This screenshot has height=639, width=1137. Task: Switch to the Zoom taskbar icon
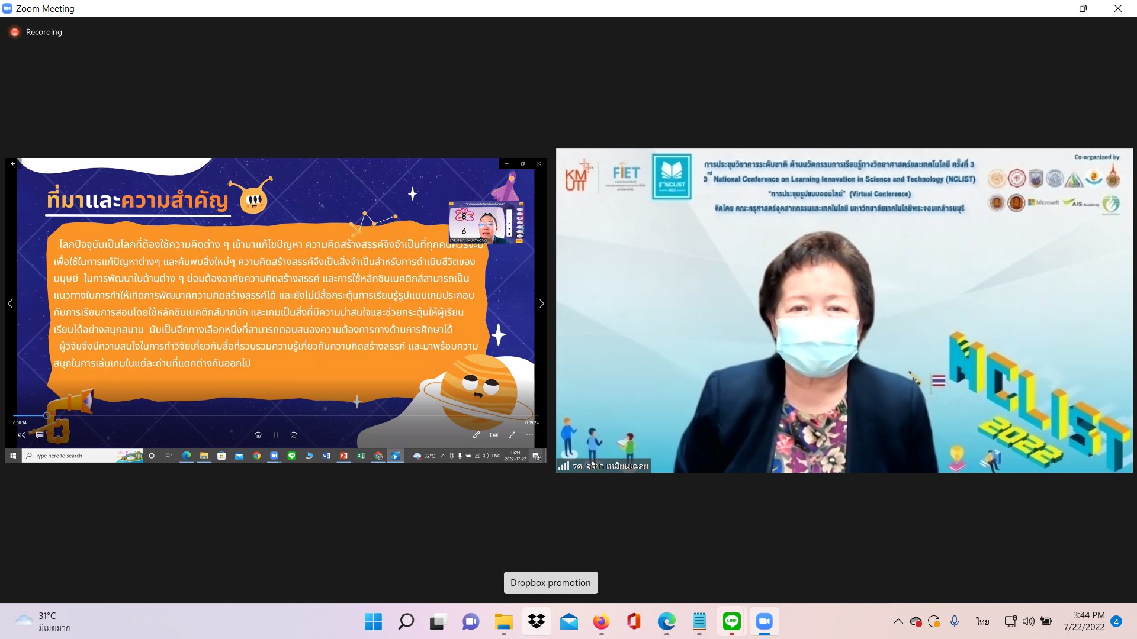tap(764, 621)
